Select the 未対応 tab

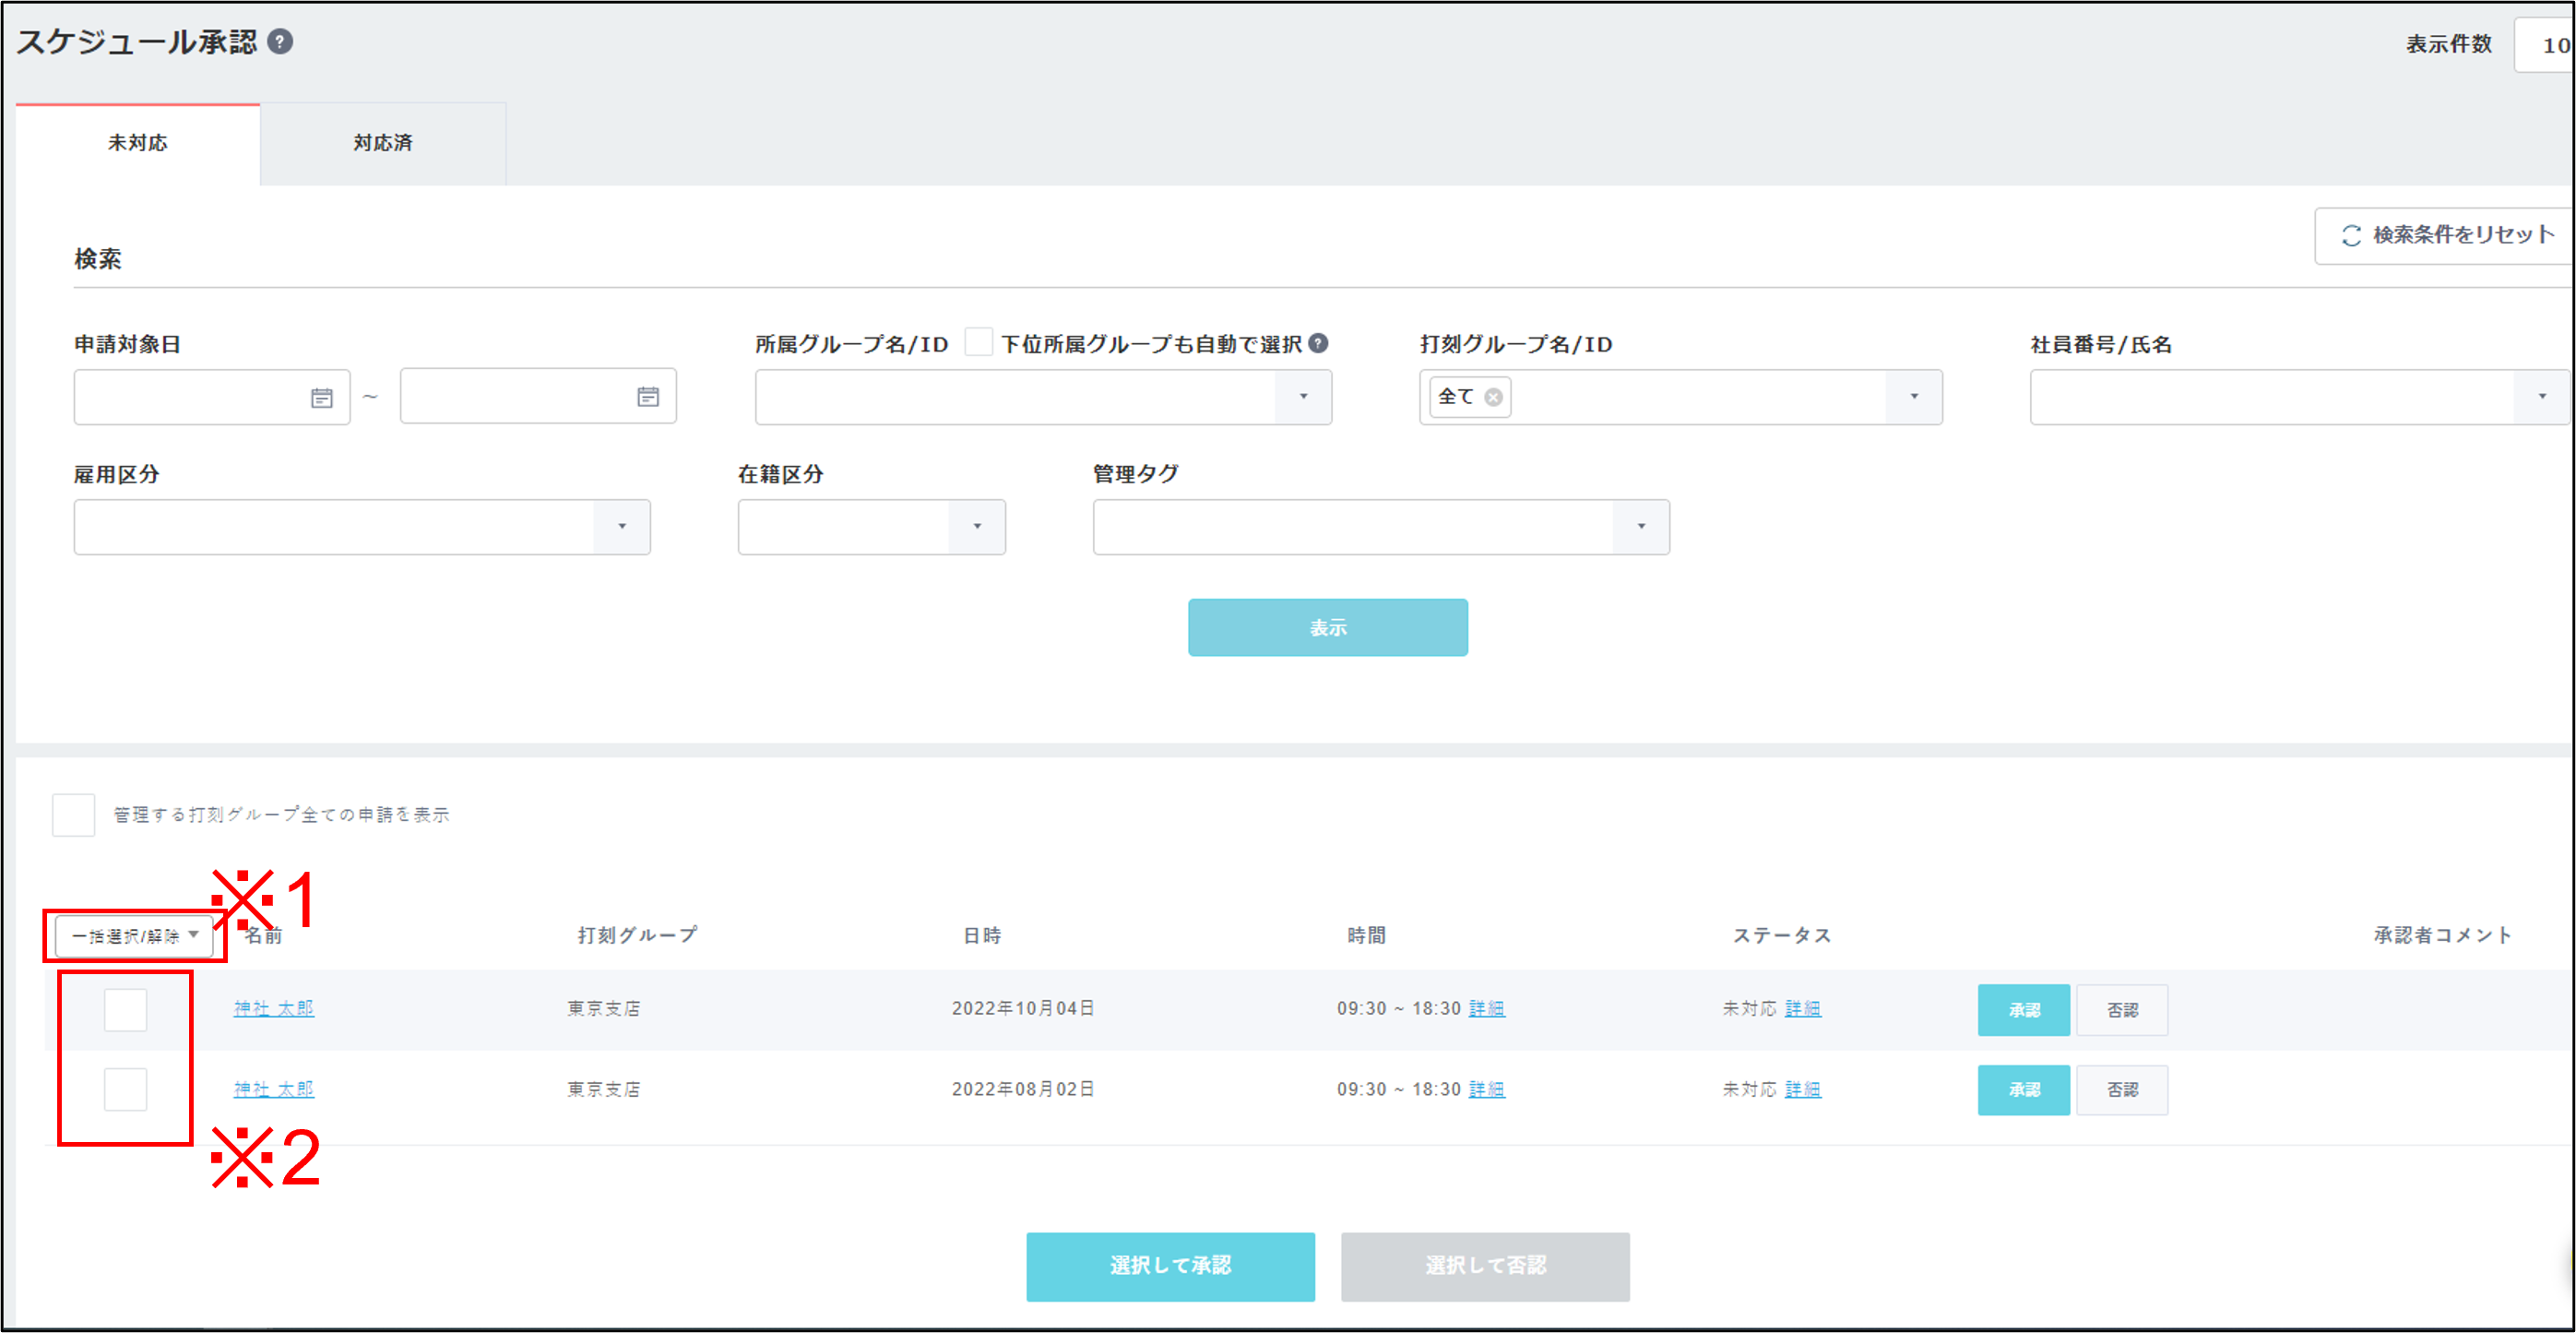[x=138, y=144]
